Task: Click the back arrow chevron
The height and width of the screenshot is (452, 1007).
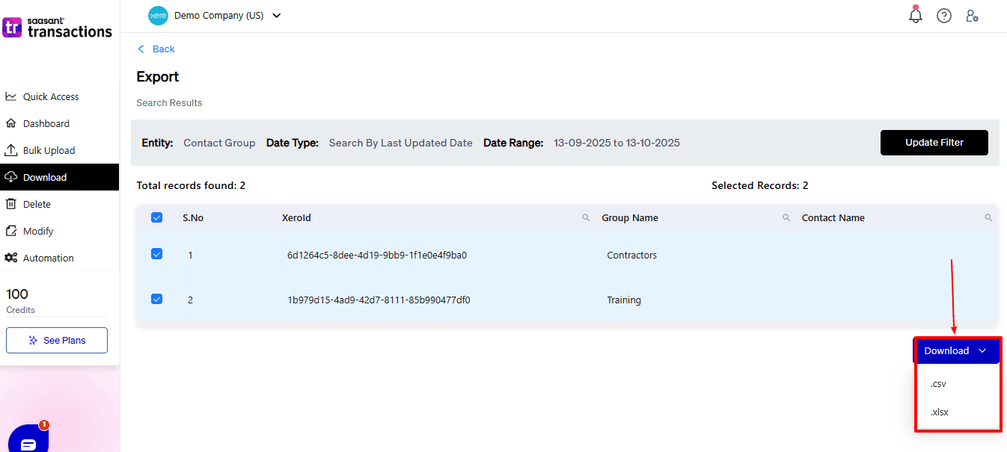Action: (141, 49)
